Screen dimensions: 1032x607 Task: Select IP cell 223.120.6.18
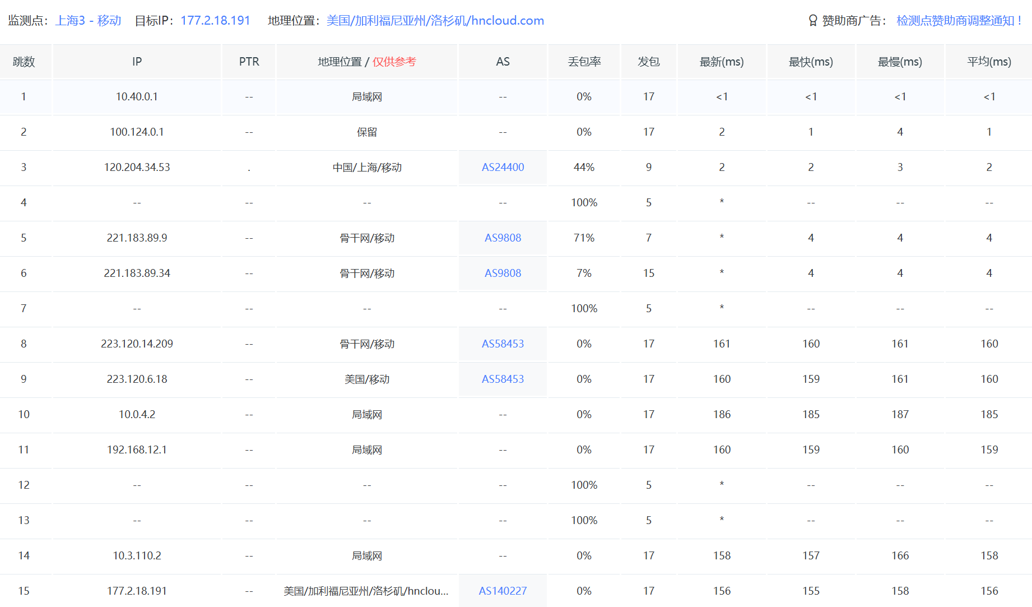click(x=137, y=379)
